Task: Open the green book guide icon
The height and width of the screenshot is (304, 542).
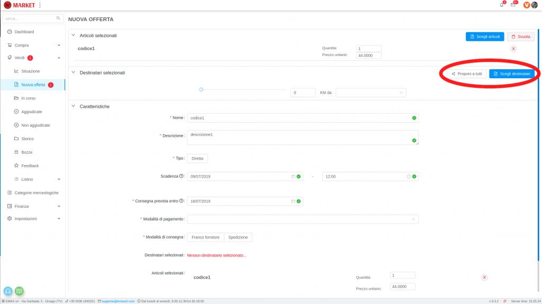Action: (19, 291)
